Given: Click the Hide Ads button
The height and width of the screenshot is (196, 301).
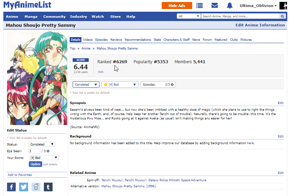Looking at the screenshot, I should pos(177,6).
